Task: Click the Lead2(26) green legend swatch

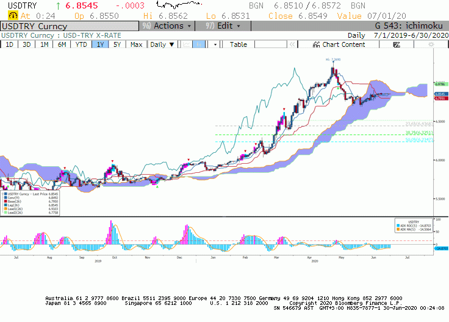Action: pos(5,212)
